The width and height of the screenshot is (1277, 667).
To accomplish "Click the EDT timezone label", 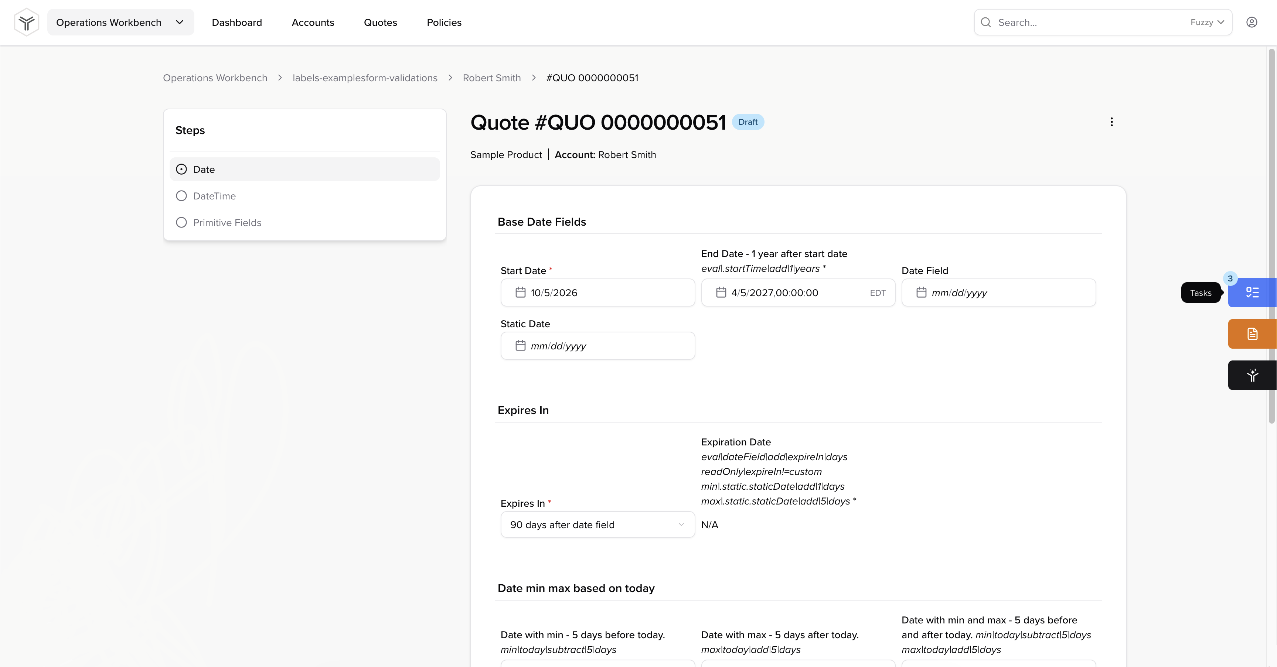I will click(878, 293).
